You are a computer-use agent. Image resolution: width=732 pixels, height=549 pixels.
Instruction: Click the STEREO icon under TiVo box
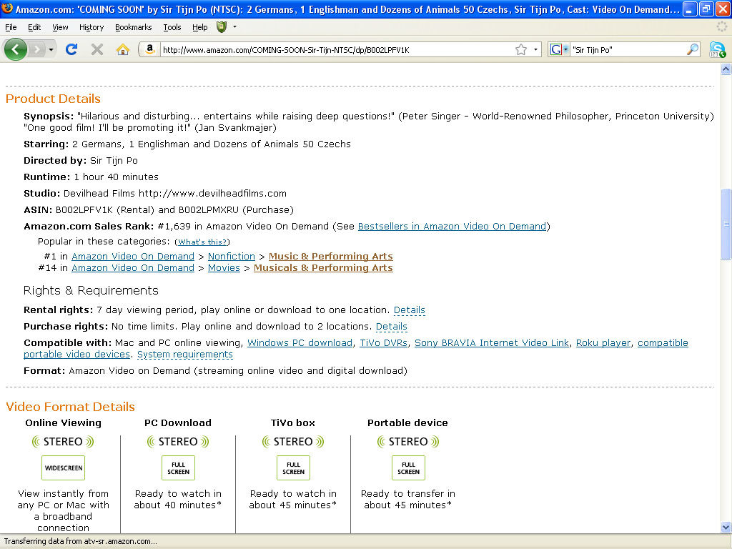click(x=293, y=442)
